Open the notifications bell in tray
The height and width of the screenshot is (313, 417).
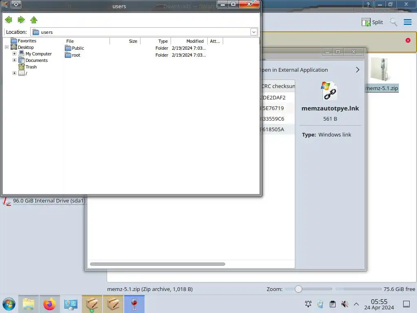coord(308,304)
